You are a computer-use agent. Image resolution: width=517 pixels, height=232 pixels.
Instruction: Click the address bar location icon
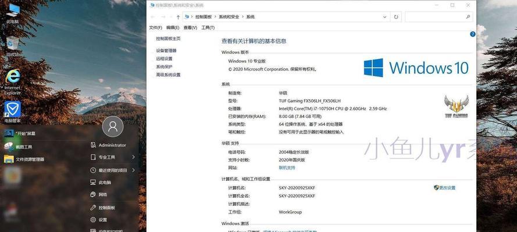(x=187, y=16)
